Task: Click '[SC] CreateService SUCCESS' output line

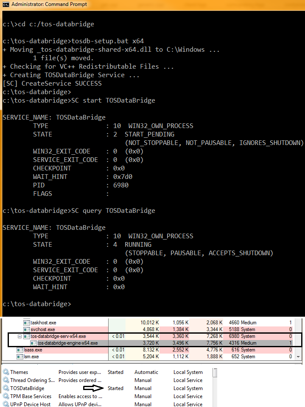Action: pos(52,84)
